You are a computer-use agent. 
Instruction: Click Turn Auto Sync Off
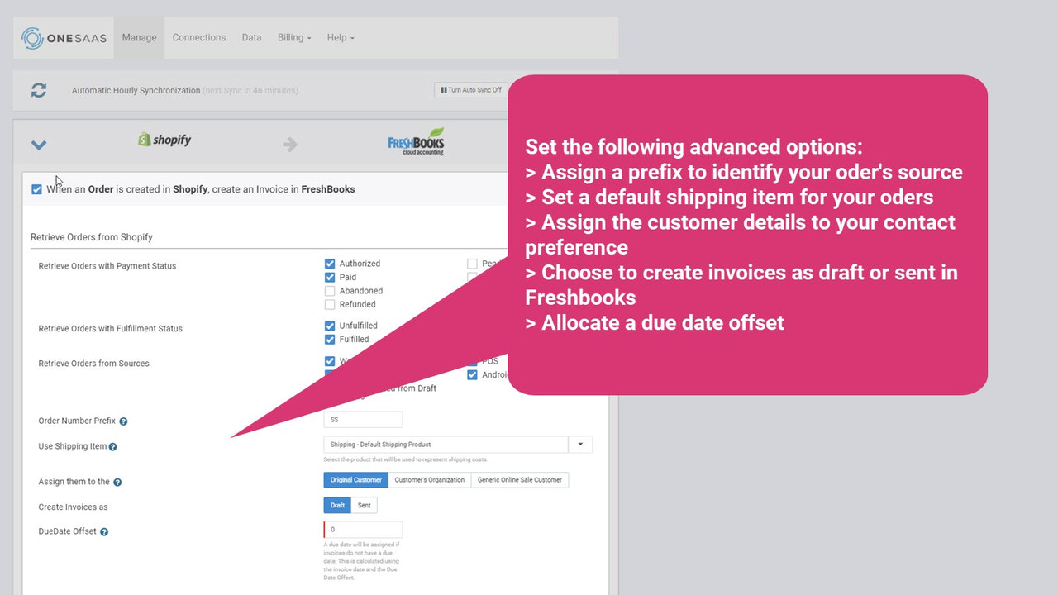(470, 90)
